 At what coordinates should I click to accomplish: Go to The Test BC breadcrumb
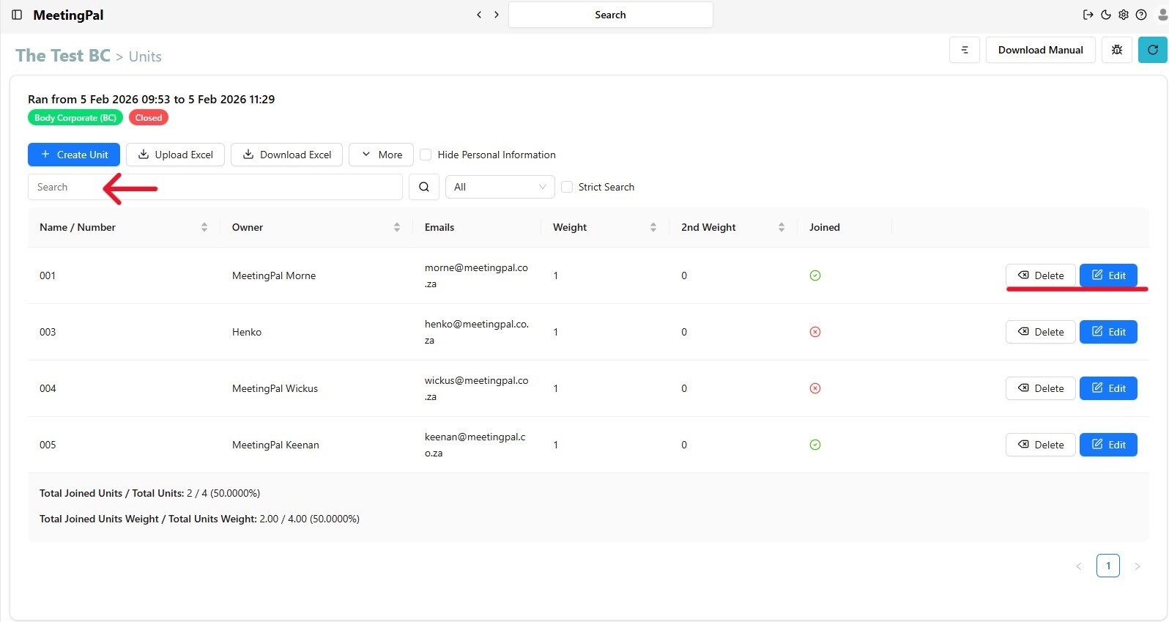click(63, 56)
